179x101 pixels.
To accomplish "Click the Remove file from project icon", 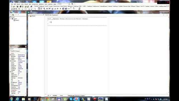I will pos(28,6).
